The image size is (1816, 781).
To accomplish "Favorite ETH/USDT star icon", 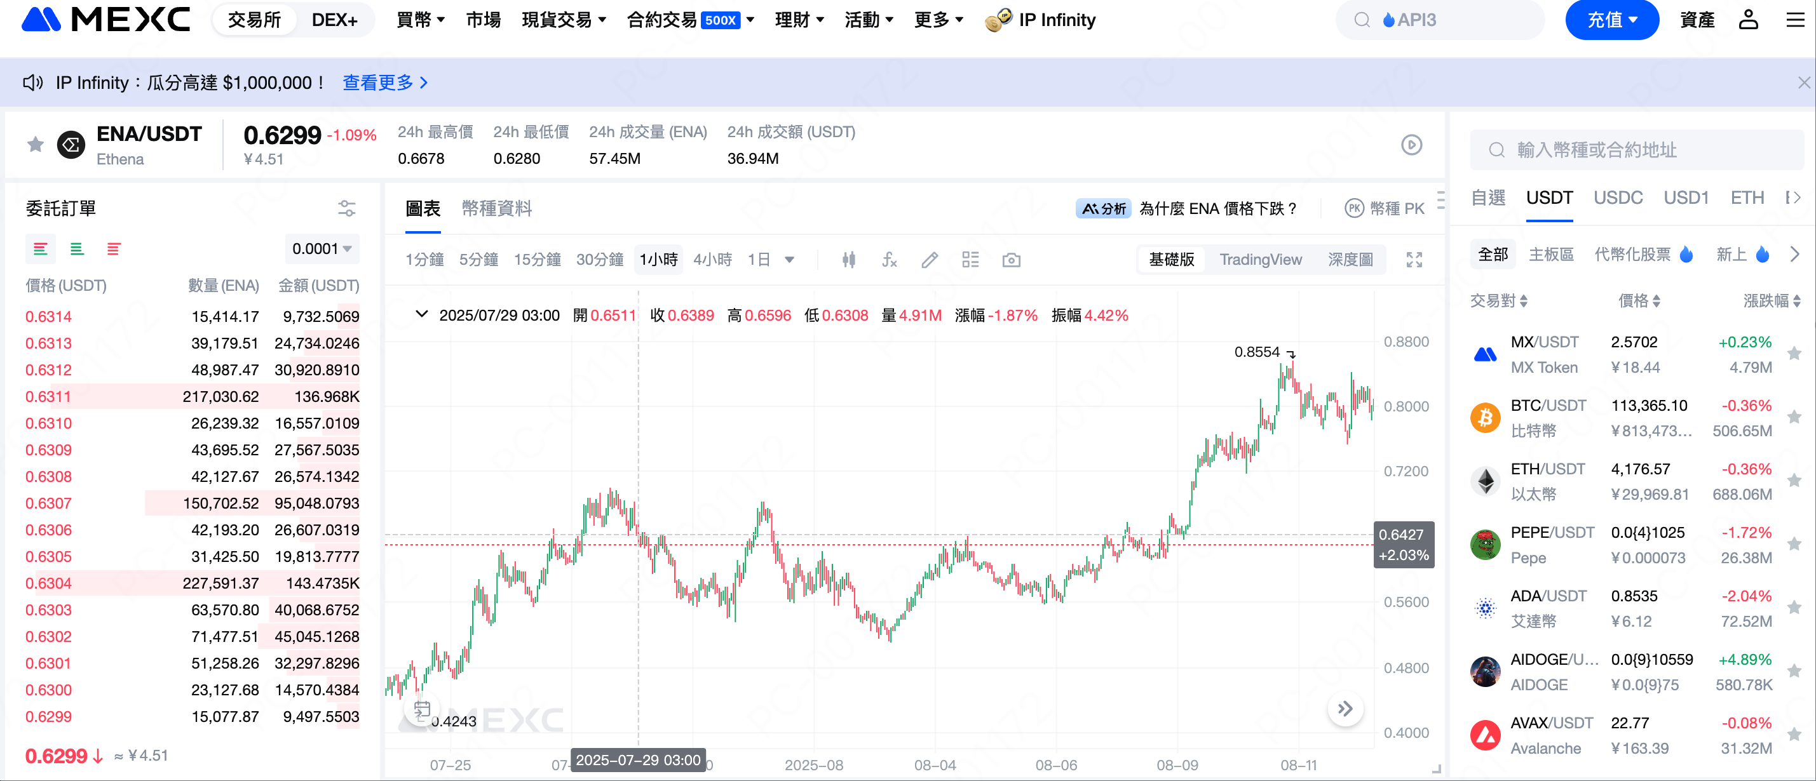I will coord(1795,480).
